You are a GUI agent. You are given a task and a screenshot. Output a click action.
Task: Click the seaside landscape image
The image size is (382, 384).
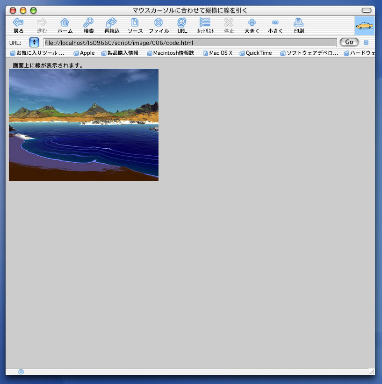pyautogui.click(x=84, y=125)
